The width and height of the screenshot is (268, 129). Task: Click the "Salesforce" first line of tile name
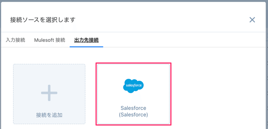[133, 108]
